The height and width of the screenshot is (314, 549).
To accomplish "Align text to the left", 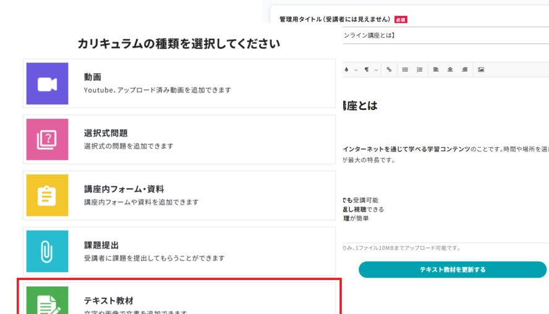I will [436, 70].
